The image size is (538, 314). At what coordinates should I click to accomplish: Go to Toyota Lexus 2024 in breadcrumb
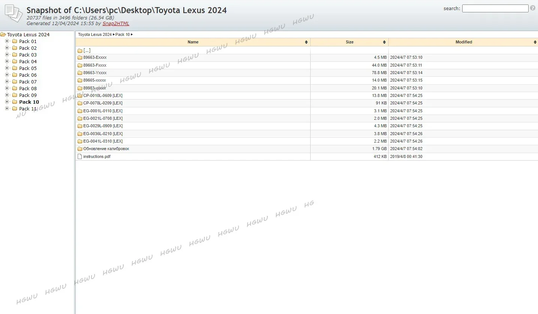point(95,34)
